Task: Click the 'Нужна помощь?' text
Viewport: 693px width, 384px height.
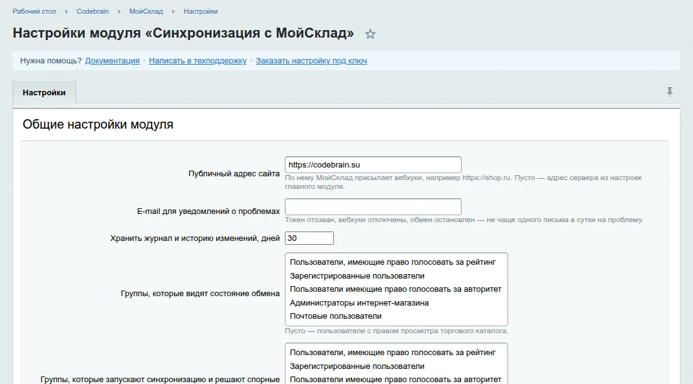Action: (x=51, y=61)
